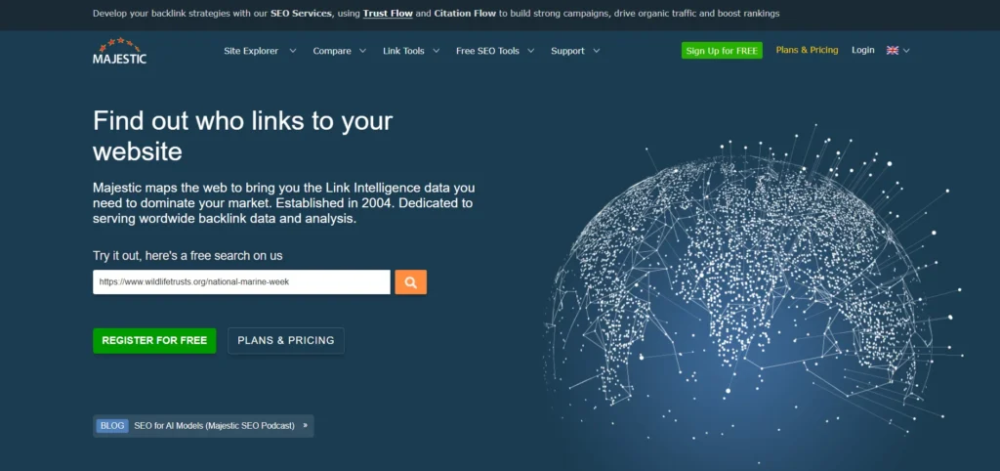Click the Majestic logo
1000x471 pixels.
[x=120, y=51]
